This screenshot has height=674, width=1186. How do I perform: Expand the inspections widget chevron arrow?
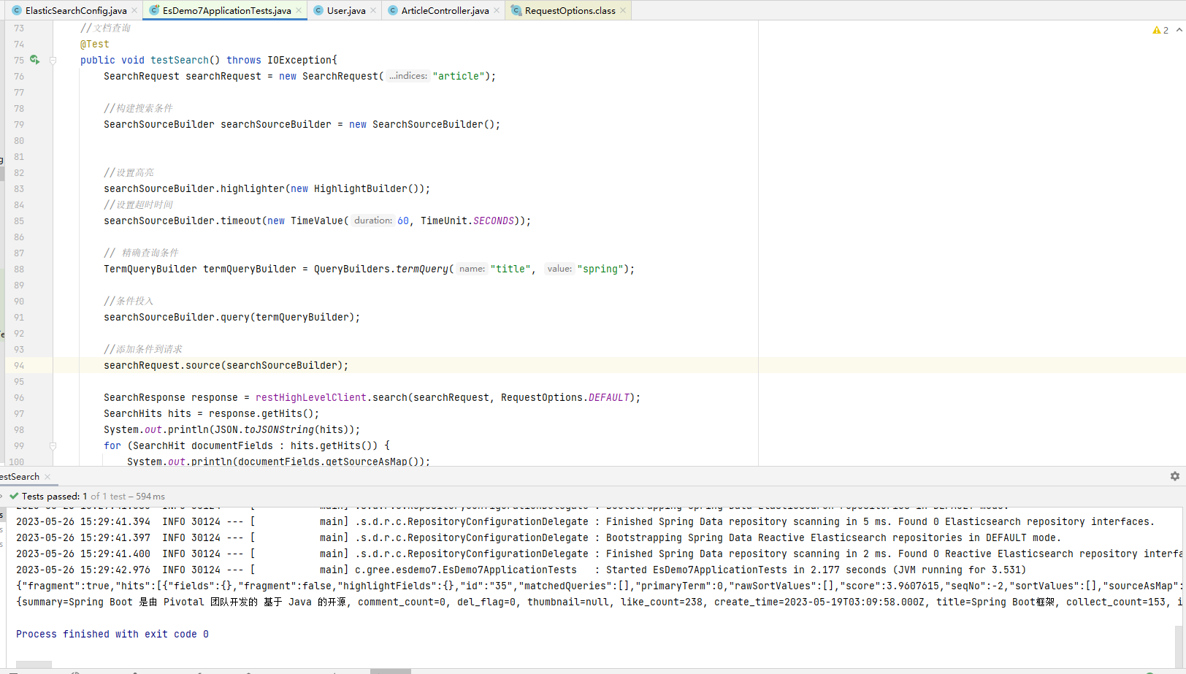pyautogui.click(x=1179, y=30)
